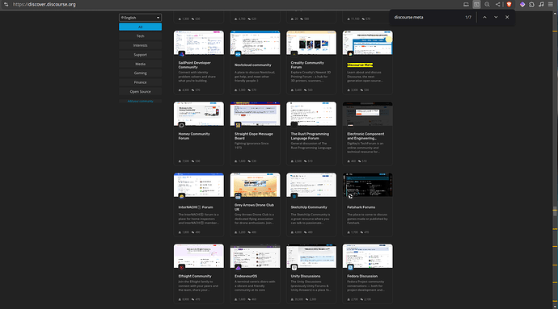The width and height of the screenshot is (558, 309).
Task: Open the Nextcloud community title
Action: click(252, 65)
